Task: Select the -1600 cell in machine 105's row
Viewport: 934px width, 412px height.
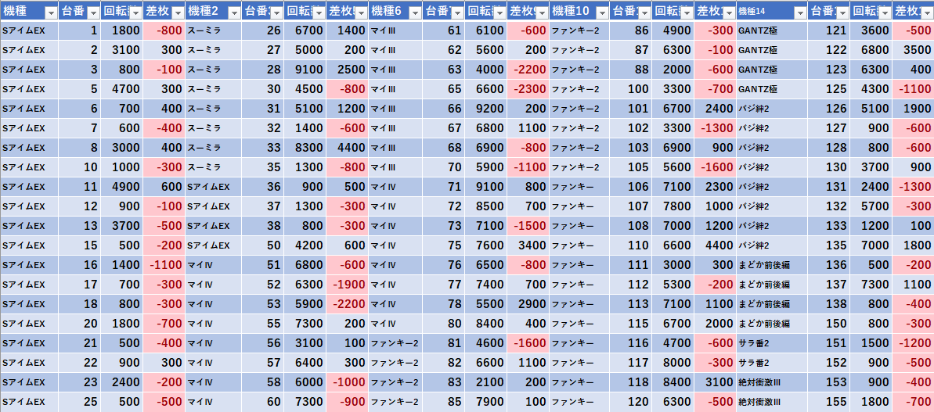Action: (715, 167)
